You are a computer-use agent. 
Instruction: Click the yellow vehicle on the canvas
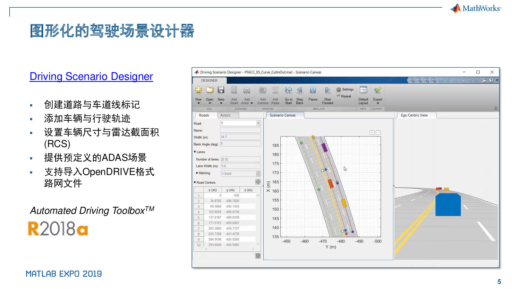tap(344, 203)
